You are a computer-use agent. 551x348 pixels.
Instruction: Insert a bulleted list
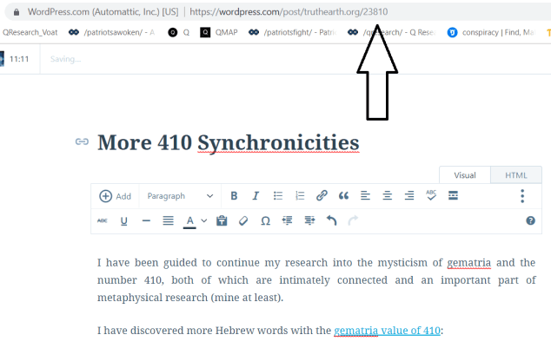point(278,196)
